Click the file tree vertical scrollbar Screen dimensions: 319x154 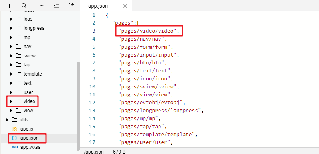[x=78, y=106]
